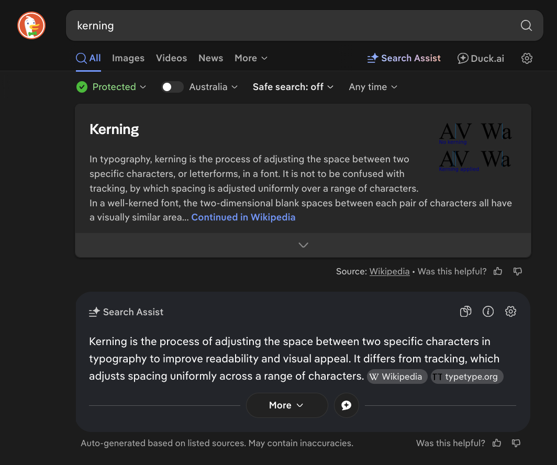Viewport: 557px width, 465px height.
Task: Thumbs down the Search Assist answer
Action: tap(516, 443)
